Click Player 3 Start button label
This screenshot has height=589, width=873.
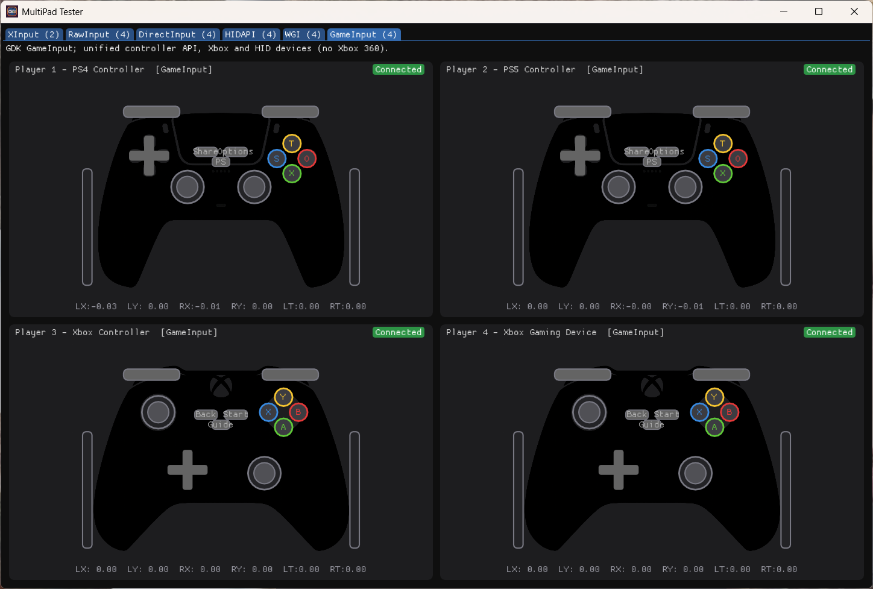tap(236, 414)
